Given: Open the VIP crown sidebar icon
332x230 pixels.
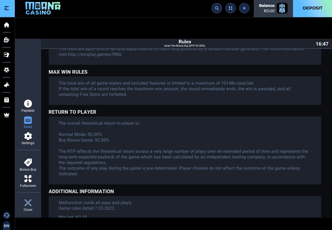Looking at the screenshot, I should pos(7,115).
